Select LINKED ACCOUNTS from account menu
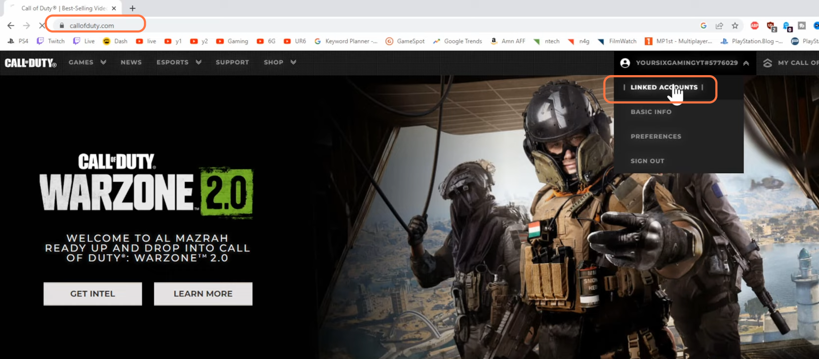Viewport: 819px width, 359px height. pyautogui.click(x=664, y=87)
